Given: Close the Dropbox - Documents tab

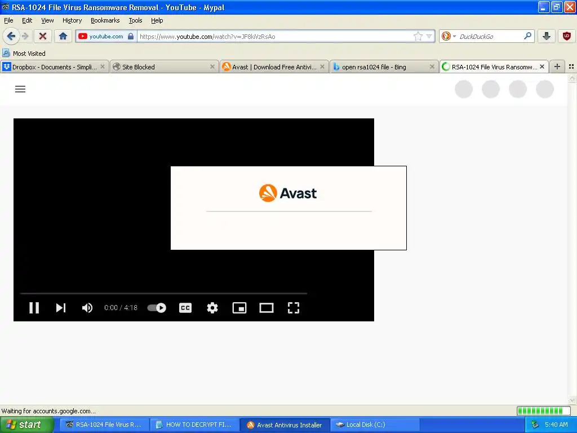Looking at the screenshot, I should point(103,67).
